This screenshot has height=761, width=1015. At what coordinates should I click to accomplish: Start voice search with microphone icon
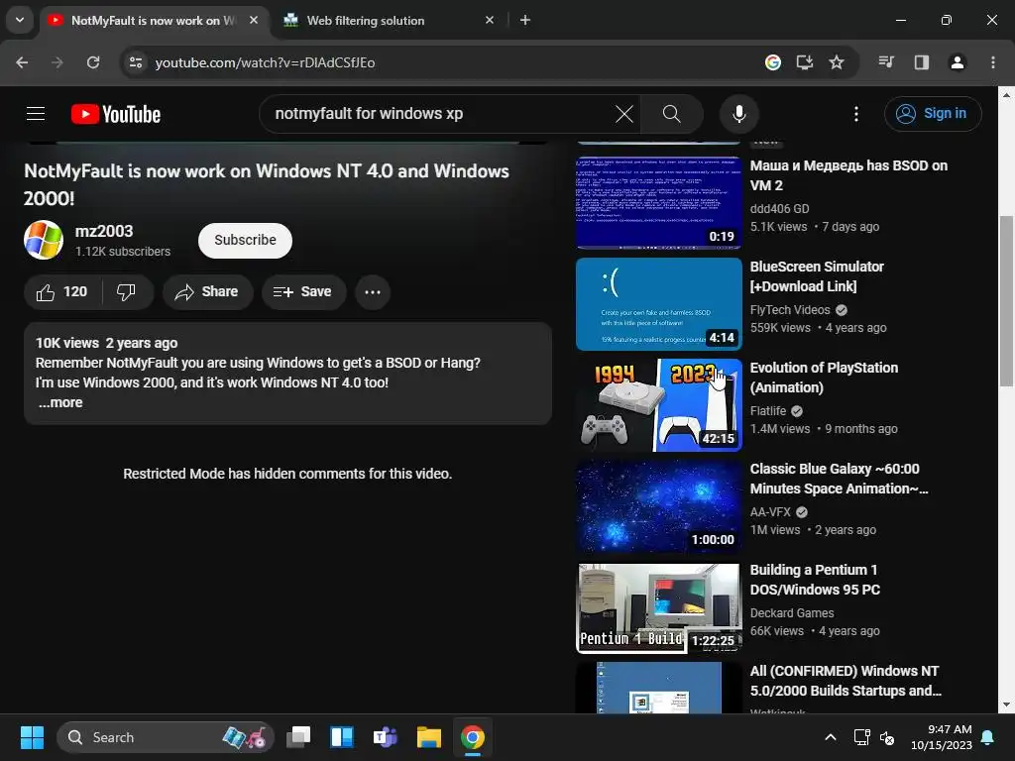[x=738, y=114]
